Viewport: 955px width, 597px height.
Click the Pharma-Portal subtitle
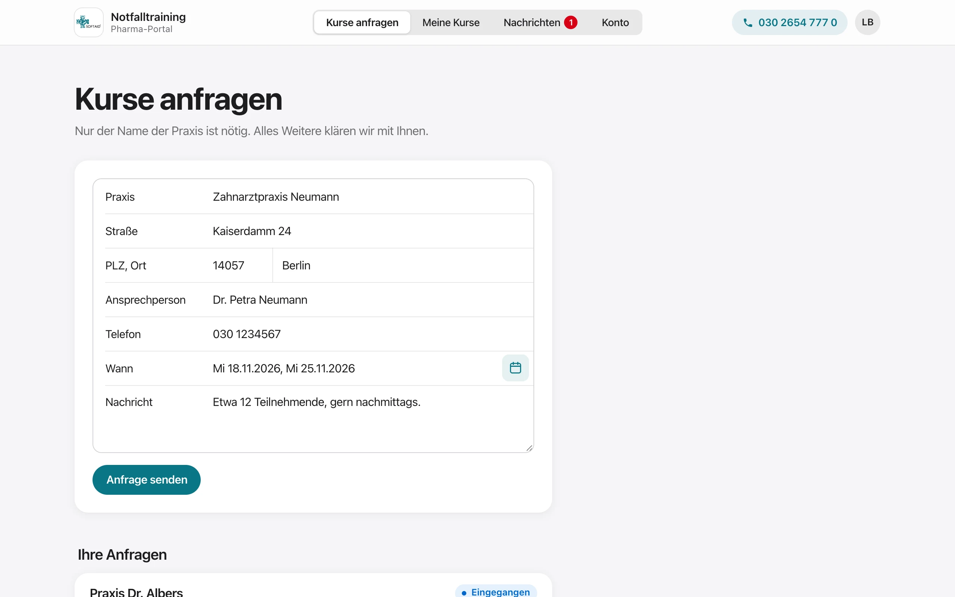pyautogui.click(x=141, y=29)
